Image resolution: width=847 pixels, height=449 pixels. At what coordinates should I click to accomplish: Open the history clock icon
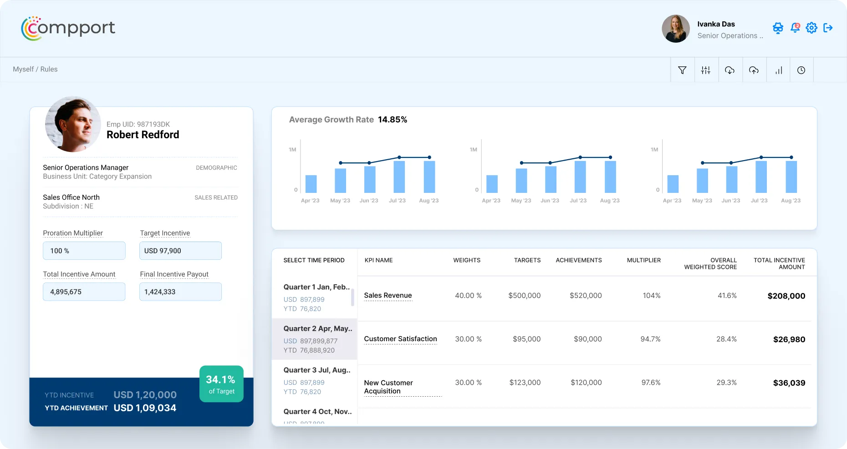[x=801, y=70]
